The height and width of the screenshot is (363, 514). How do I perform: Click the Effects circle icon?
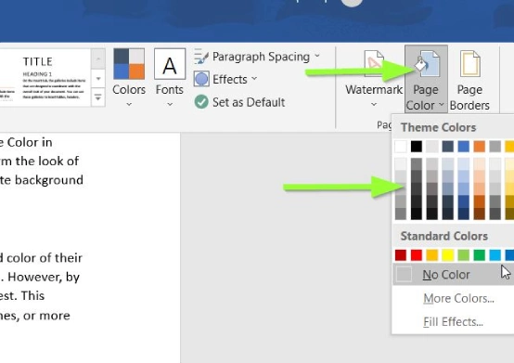click(x=201, y=79)
